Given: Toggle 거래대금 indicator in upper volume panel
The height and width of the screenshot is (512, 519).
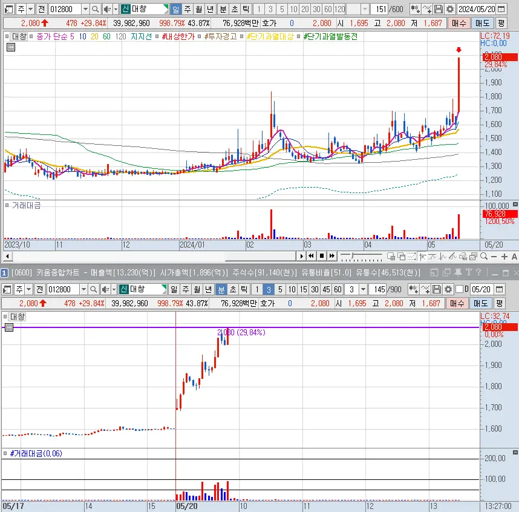Looking at the screenshot, I should coord(7,205).
